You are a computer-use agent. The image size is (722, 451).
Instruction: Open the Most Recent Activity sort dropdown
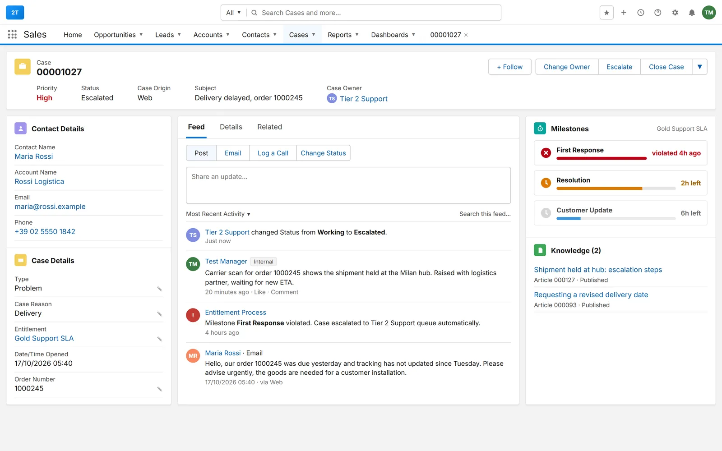(x=218, y=214)
